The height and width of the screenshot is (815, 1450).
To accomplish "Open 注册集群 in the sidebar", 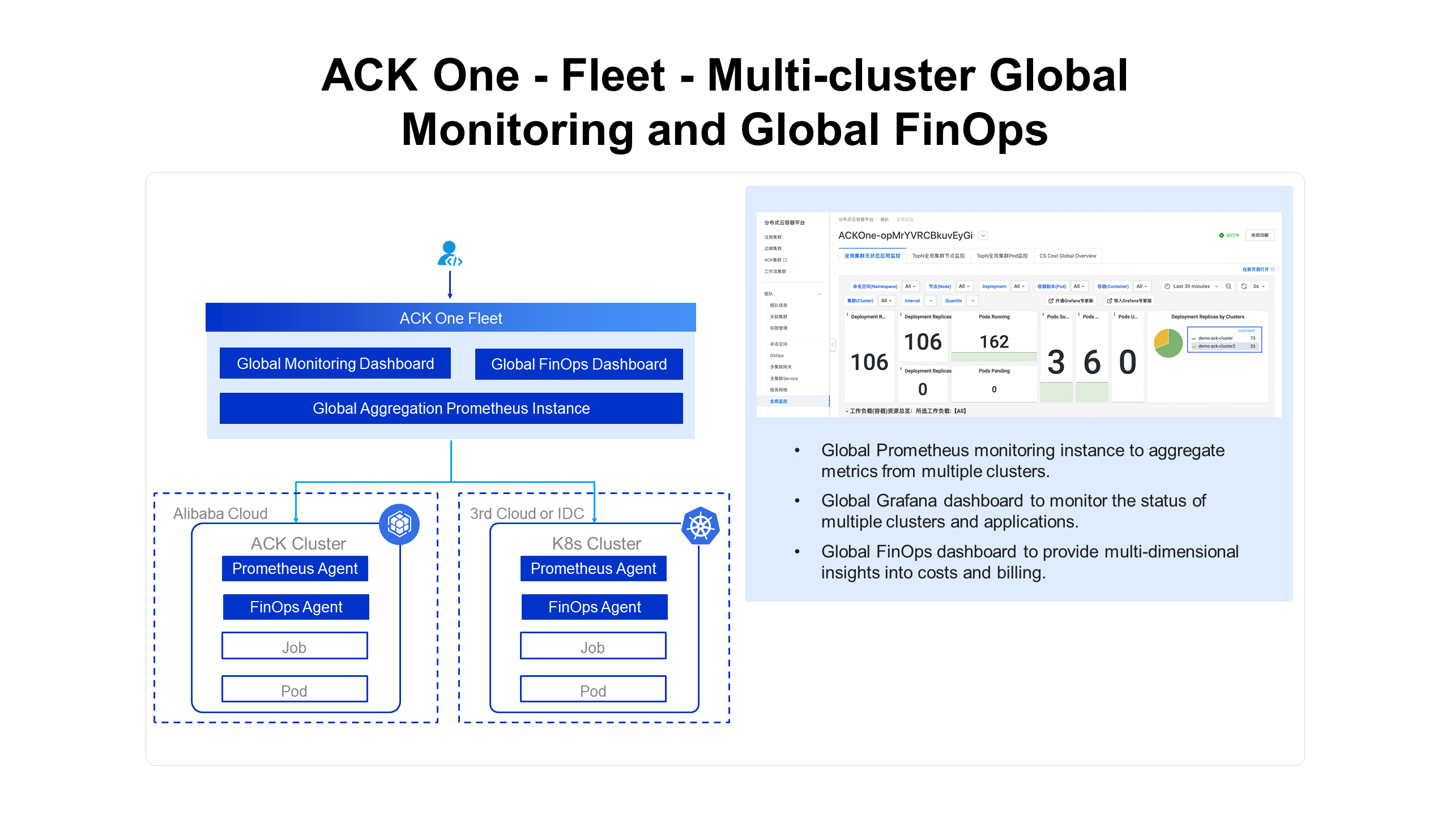I will click(773, 238).
